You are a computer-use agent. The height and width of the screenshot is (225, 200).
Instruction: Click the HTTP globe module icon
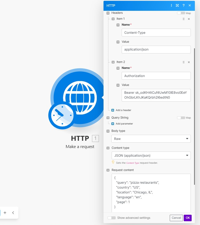pos(80,98)
